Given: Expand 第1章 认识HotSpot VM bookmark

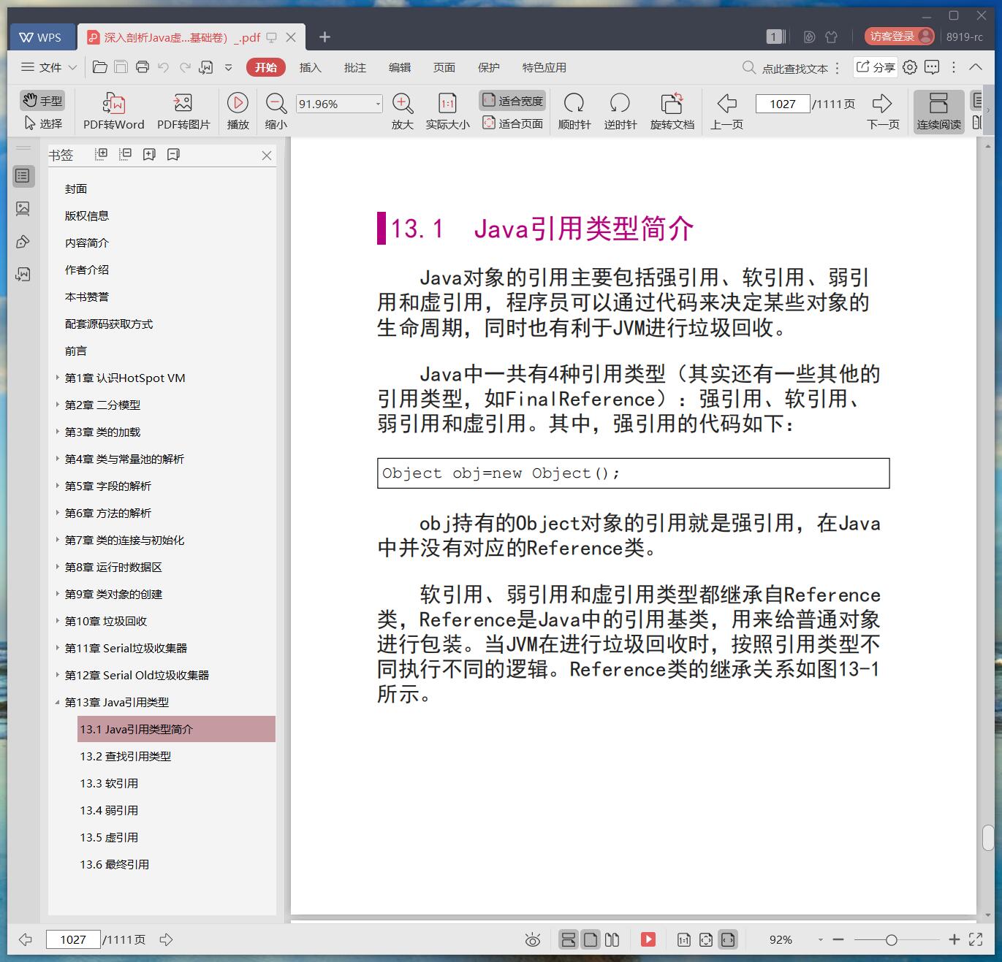Looking at the screenshot, I should tap(58, 378).
